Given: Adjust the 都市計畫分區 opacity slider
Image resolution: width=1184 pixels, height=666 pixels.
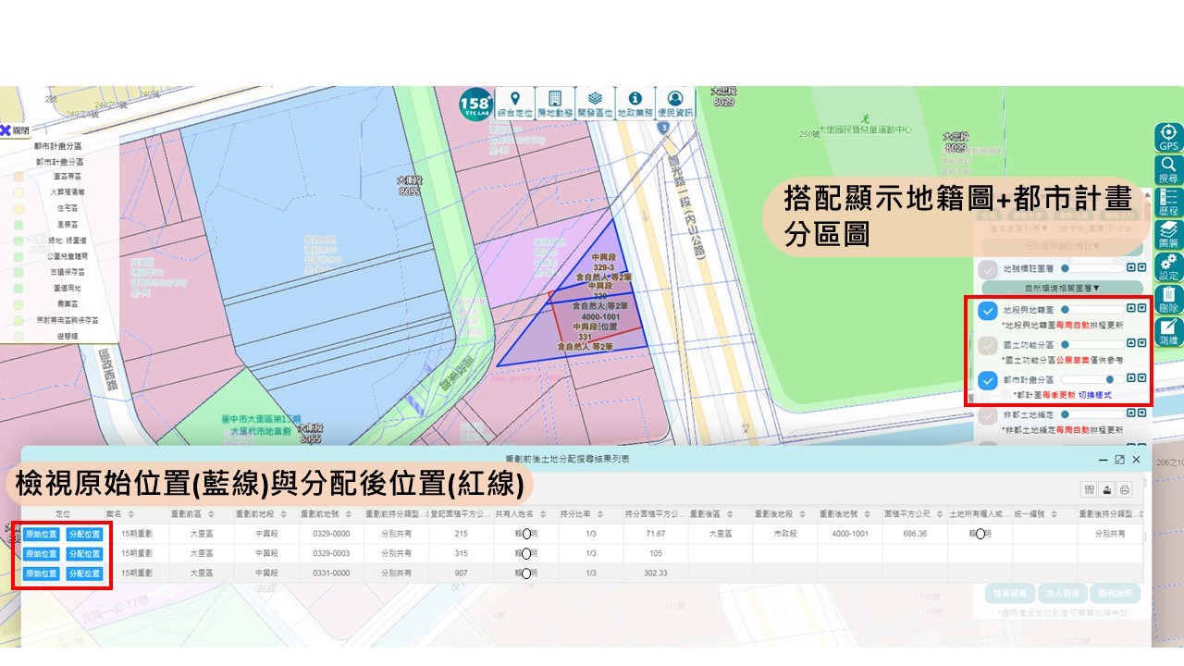Looking at the screenshot, I should (x=1091, y=378).
